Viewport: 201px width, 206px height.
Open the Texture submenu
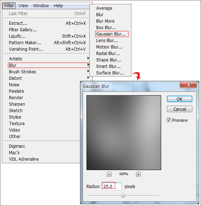click(17, 124)
